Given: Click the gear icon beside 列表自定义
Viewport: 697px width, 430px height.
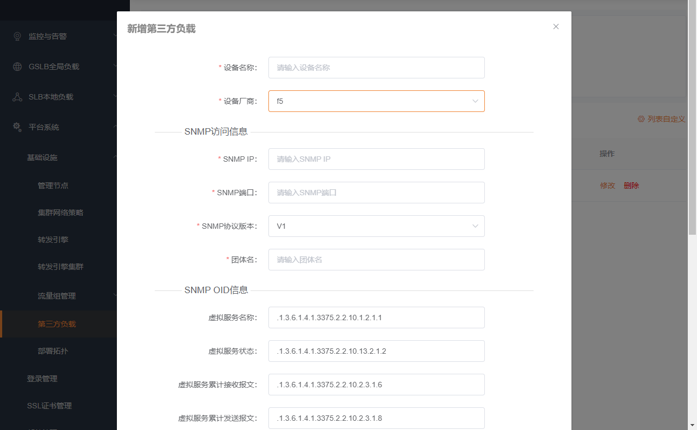Looking at the screenshot, I should click(641, 119).
